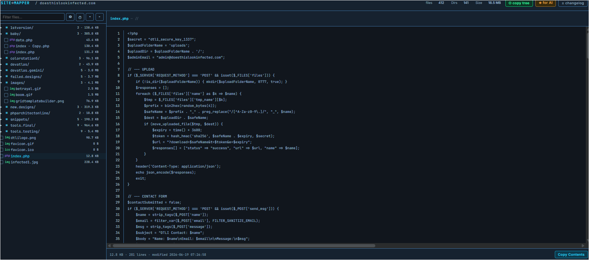Expand the devatlas.gemini/ folder arrow
Screen dimensions: 589x260
pyautogui.click(x=1, y=70)
